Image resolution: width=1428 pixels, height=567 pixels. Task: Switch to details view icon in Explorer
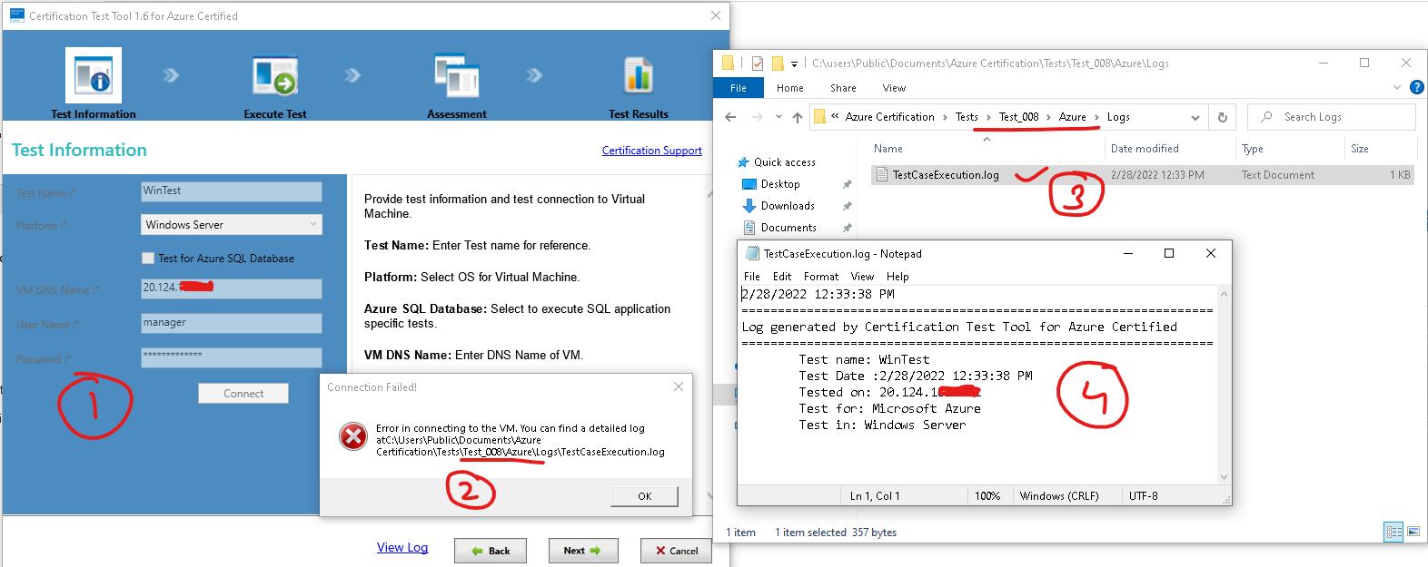[x=1393, y=533]
